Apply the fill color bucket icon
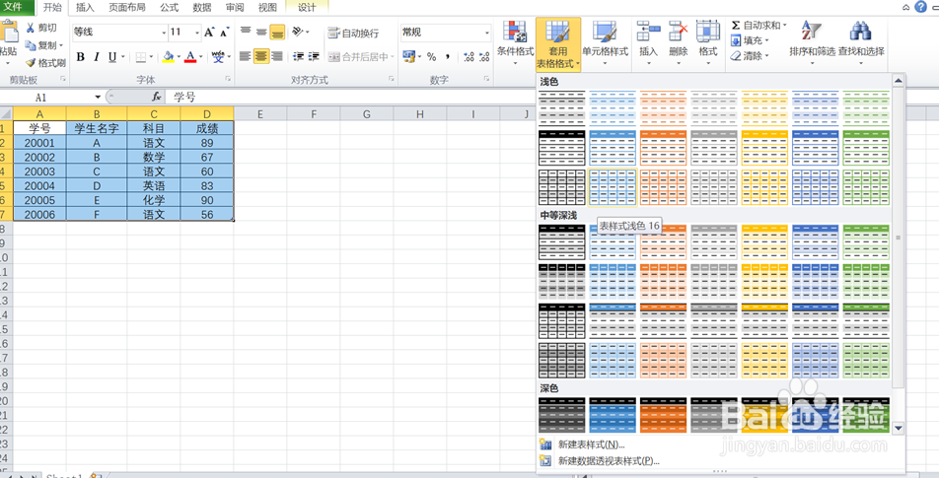Viewport: 939px width, 478px height. point(169,57)
